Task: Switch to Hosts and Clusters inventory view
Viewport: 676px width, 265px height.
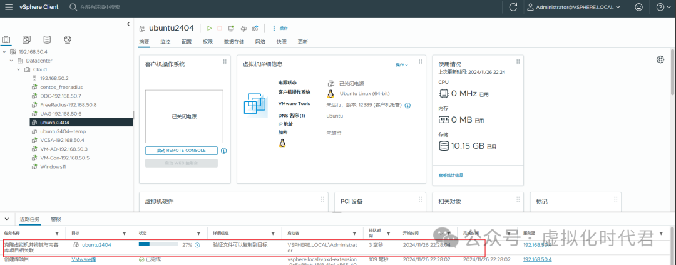Action: tap(6, 39)
